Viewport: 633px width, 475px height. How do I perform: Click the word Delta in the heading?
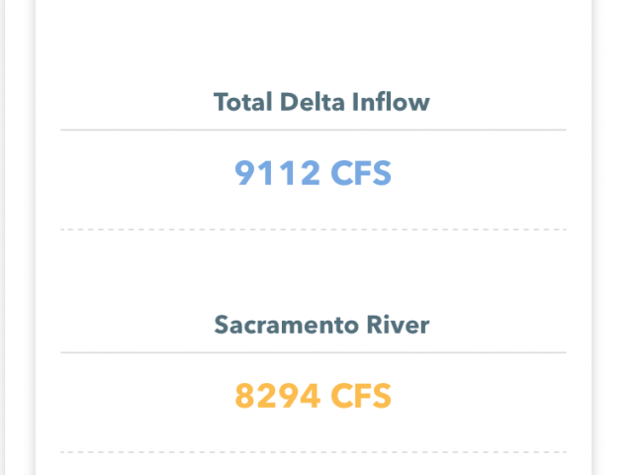pyautogui.click(x=313, y=102)
